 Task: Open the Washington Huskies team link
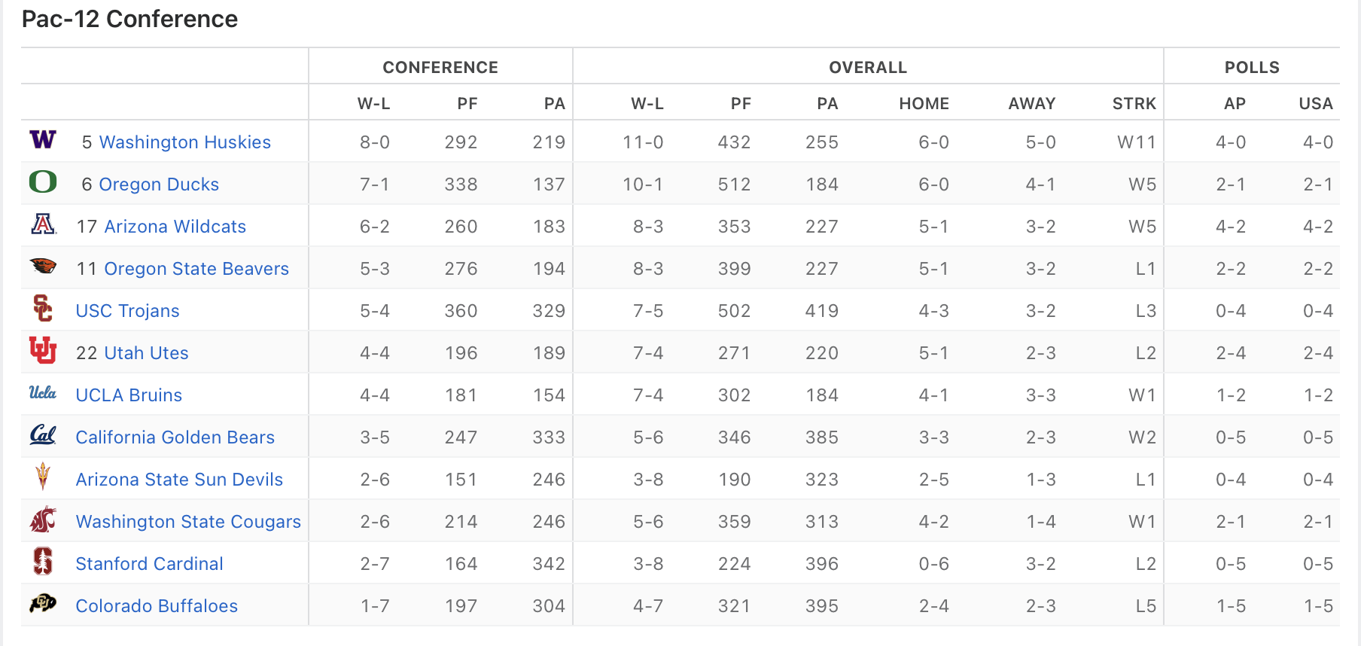(x=184, y=142)
